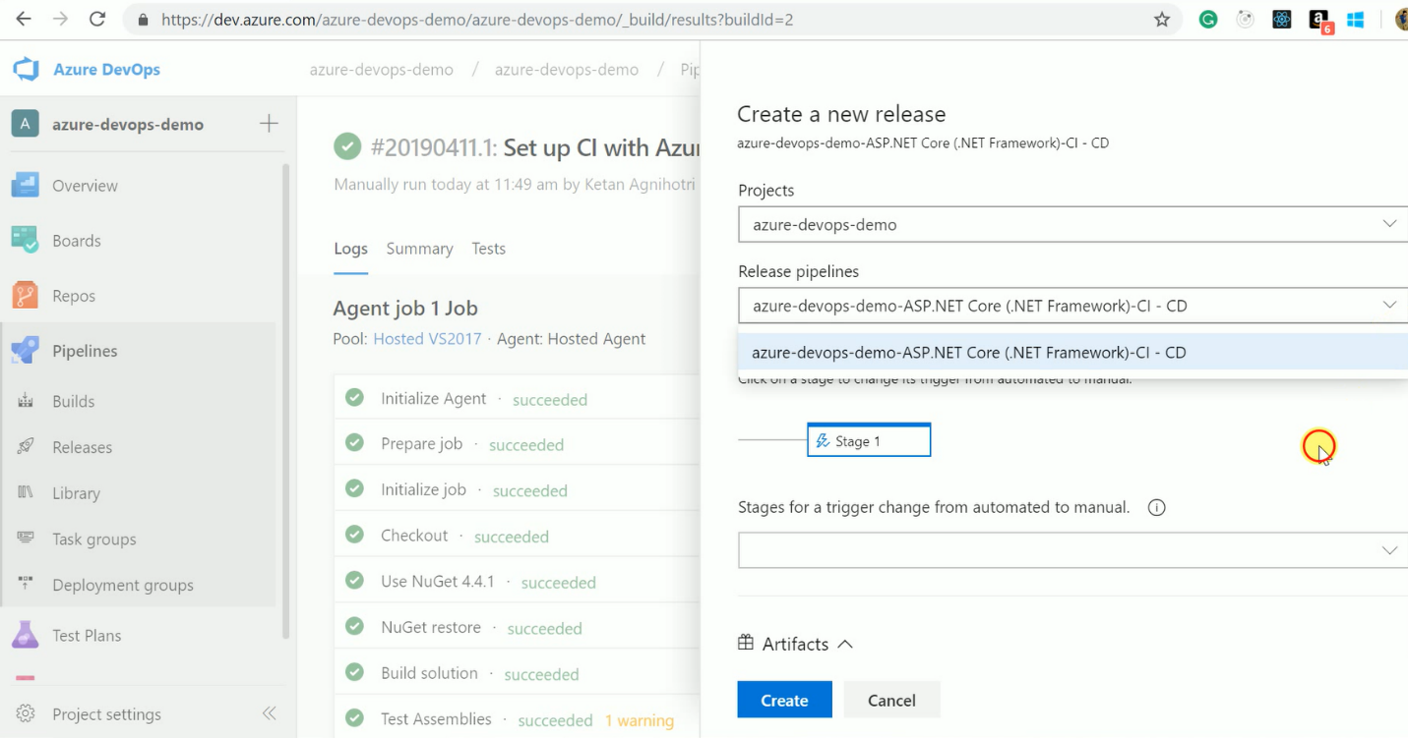
Task: Switch to the Tests tab
Action: (488, 249)
